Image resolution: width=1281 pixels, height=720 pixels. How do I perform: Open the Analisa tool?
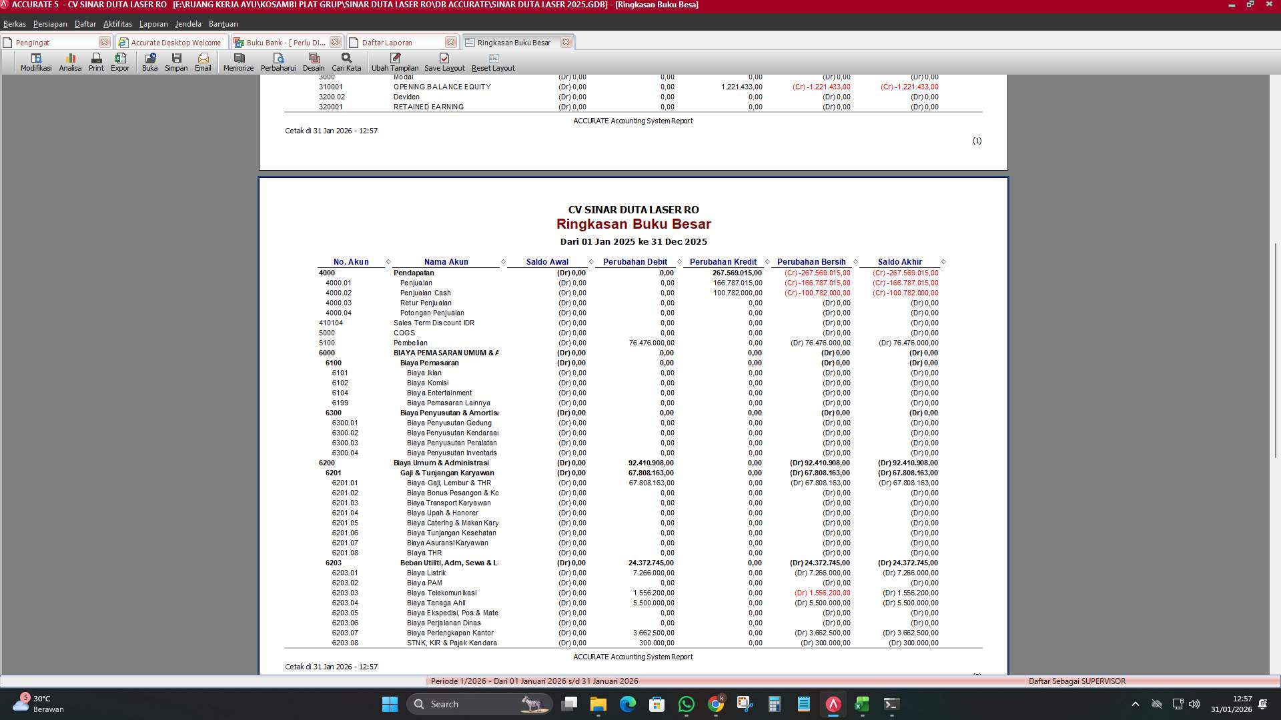click(69, 62)
